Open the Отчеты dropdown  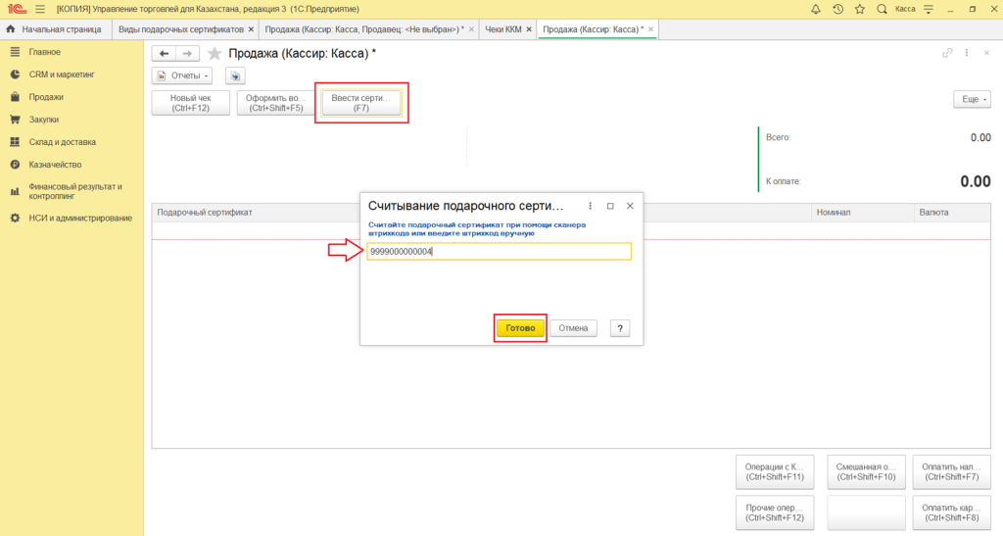(x=182, y=75)
